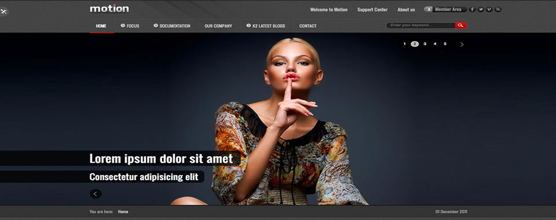Image resolution: width=556 pixels, height=220 pixels.
Task: Open the Vimeo social icon
Action: [489, 10]
